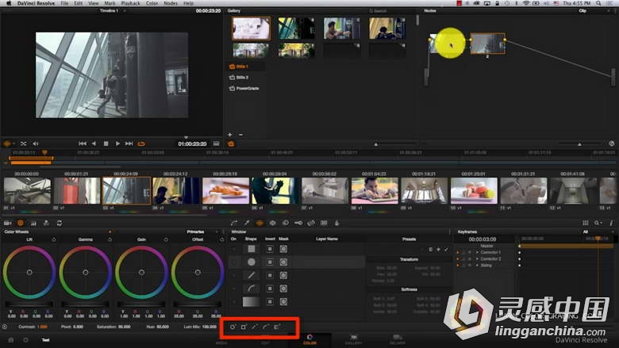Toggle Mask for the gradient window row

[x=283, y=302]
